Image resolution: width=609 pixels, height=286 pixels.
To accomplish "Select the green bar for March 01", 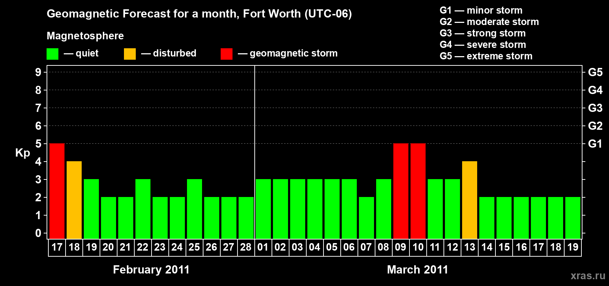I will [x=263, y=209].
